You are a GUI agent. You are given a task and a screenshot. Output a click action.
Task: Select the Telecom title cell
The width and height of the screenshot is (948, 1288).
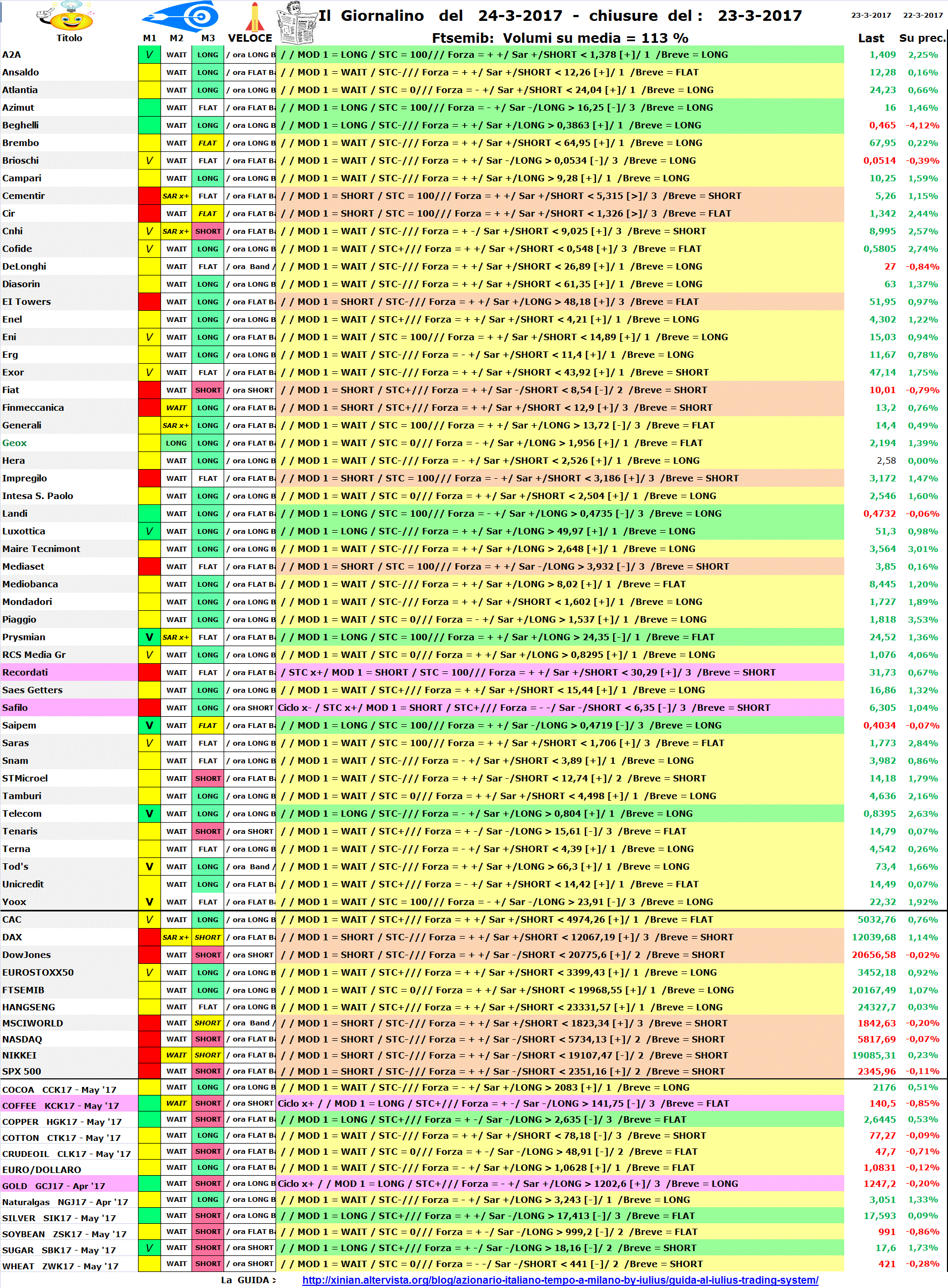[69, 814]
